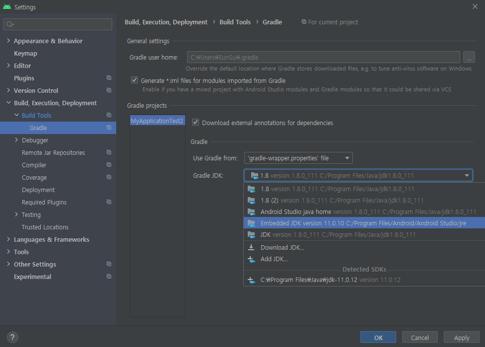Click the project-level icon on the Gradle row
Viewport: 485px width, 347px height.
109,128
